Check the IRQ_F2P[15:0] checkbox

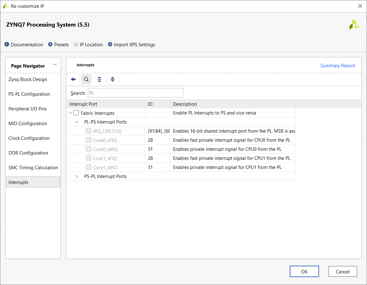click(89, 131)
